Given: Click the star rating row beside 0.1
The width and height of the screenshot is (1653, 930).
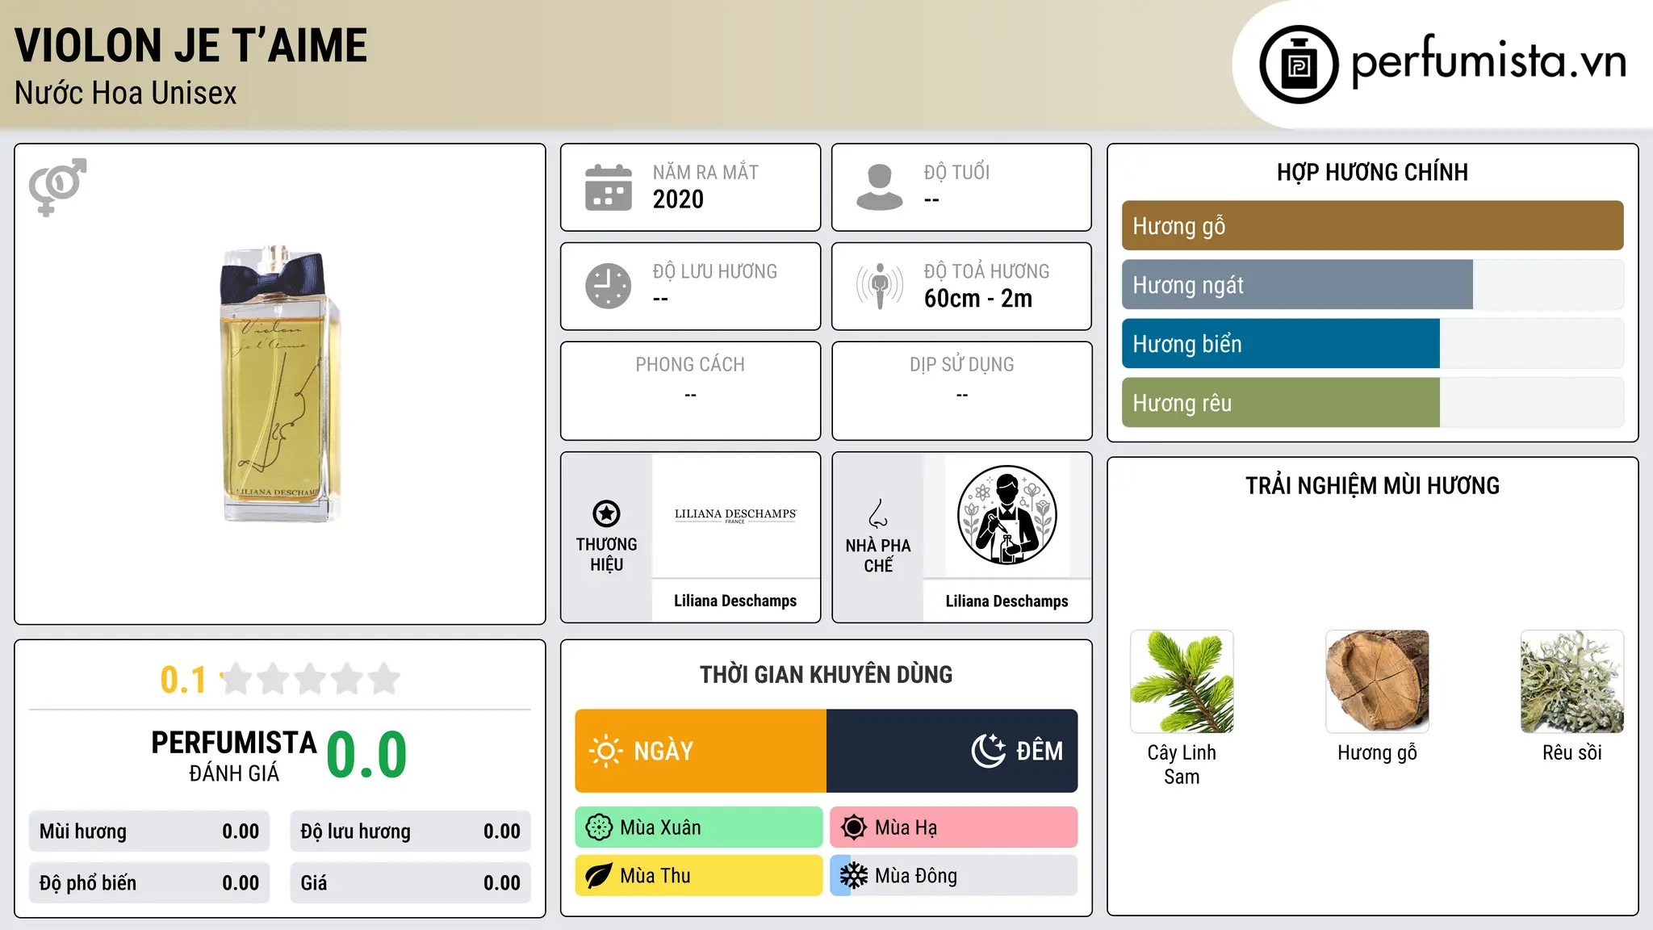Looking at the screenshot, I should (311, 679).
